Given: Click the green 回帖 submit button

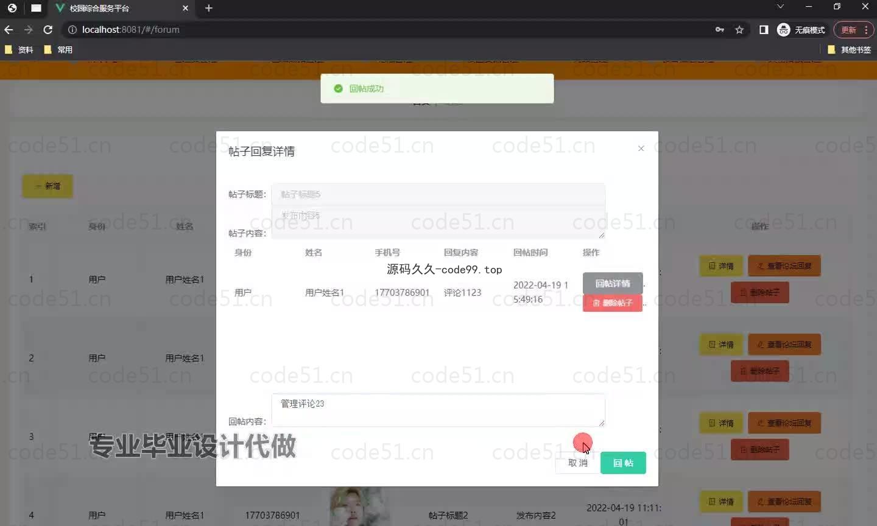Looking at the screenshot, I should pyautogui.click(x=623, y=463).
